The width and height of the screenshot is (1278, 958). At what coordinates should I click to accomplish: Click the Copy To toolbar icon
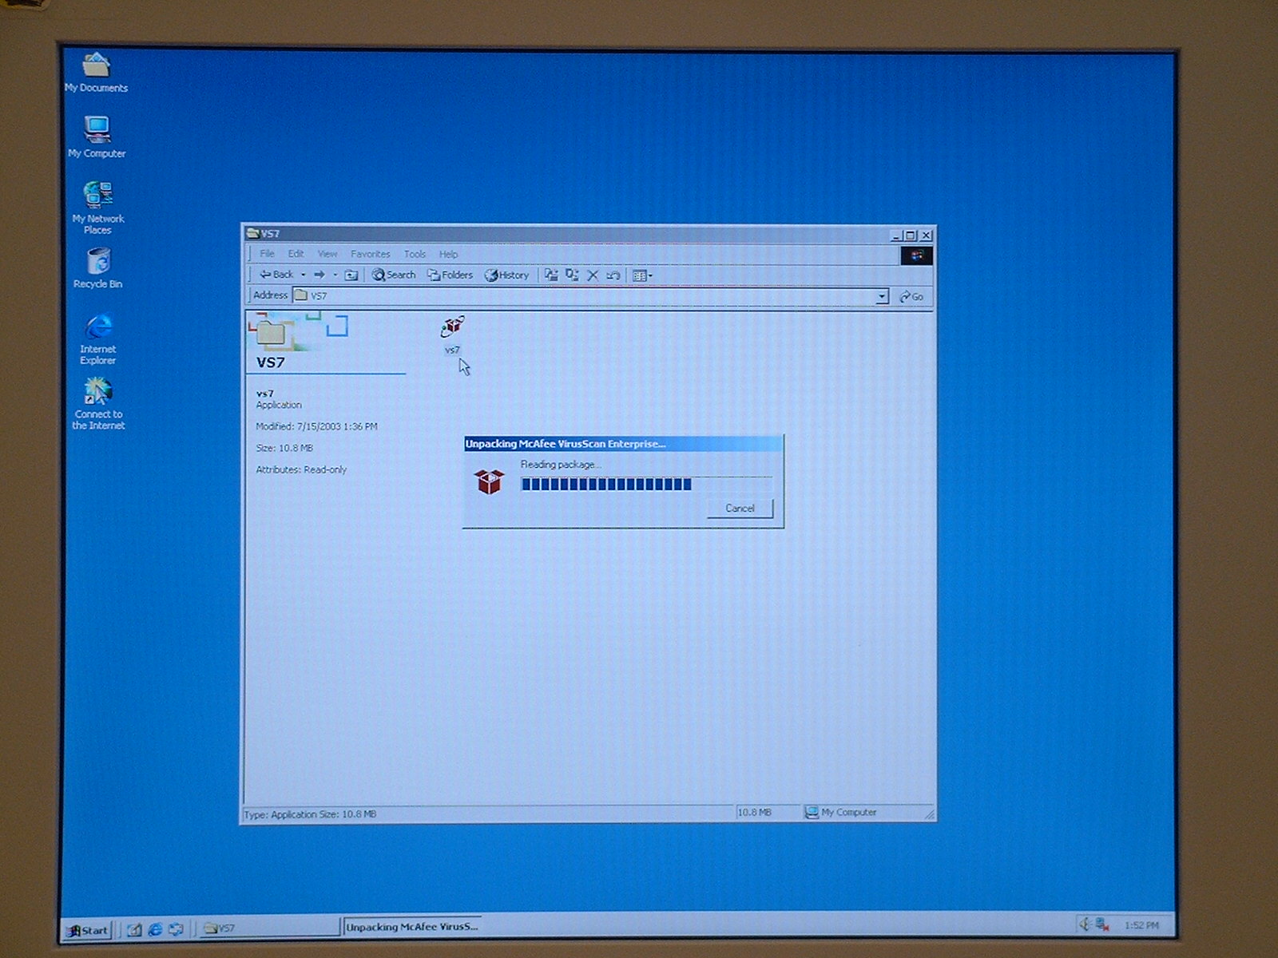click(x=572, y=275)
